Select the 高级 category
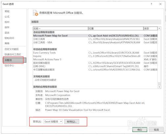This screenshot has width=167, height=135. (7, 43)
